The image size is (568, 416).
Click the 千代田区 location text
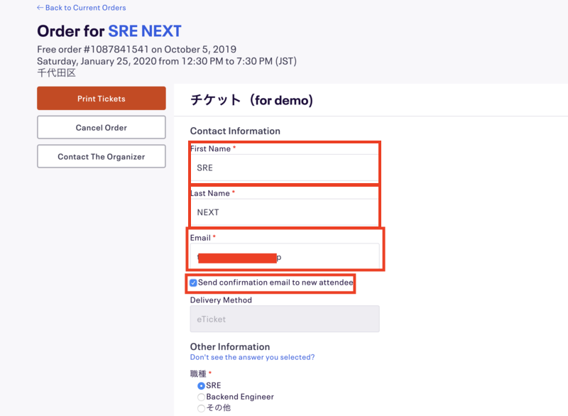(x=56, y=73)
